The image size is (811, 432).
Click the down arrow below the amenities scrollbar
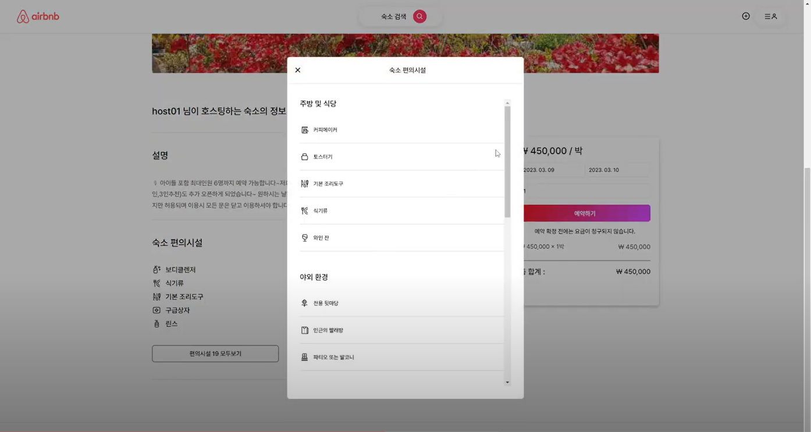pos(507,382)
